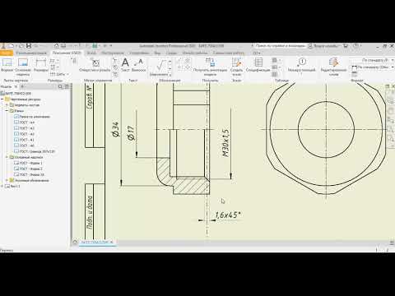Open Редактирование слоев layer editor
This screenshot has height=296, width=395.
pos(333,67)
